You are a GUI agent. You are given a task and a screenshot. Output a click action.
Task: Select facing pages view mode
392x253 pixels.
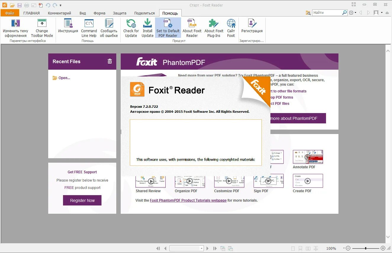coord(308,248)
